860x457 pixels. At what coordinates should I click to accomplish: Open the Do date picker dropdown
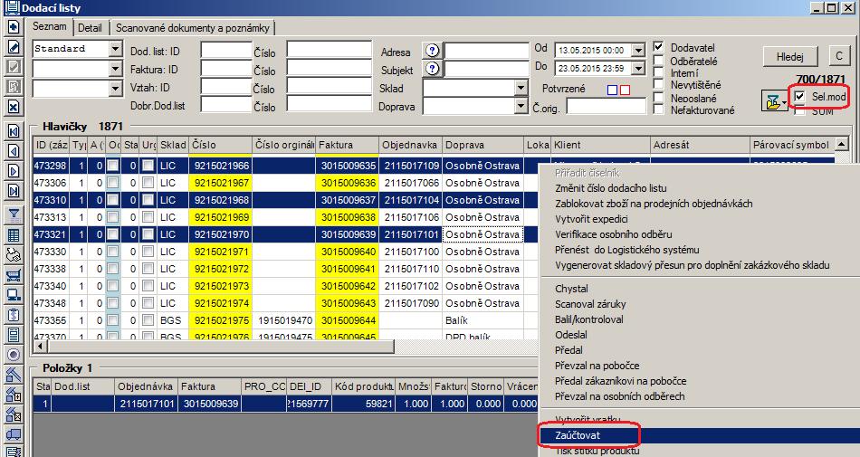point(638,69)
